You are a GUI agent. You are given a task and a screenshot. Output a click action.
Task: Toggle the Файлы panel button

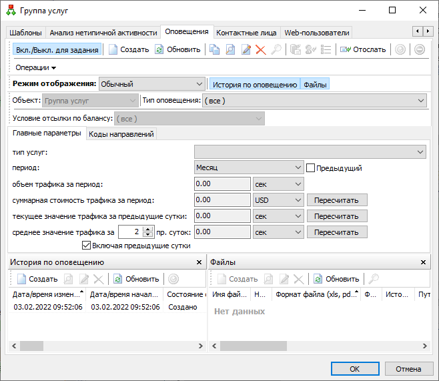point(315,84)
